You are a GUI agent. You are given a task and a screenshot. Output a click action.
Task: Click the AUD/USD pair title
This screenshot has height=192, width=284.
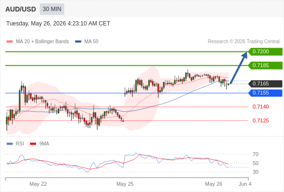tap(21, 9)
